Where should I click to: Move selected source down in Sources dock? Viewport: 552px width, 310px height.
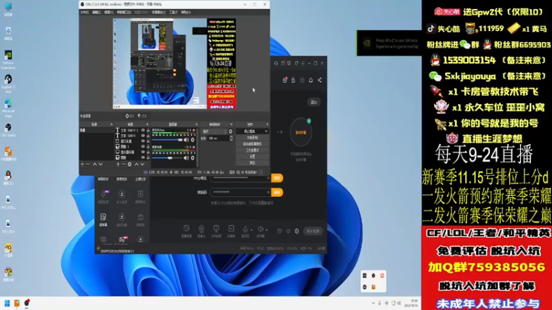pos(142,164)
